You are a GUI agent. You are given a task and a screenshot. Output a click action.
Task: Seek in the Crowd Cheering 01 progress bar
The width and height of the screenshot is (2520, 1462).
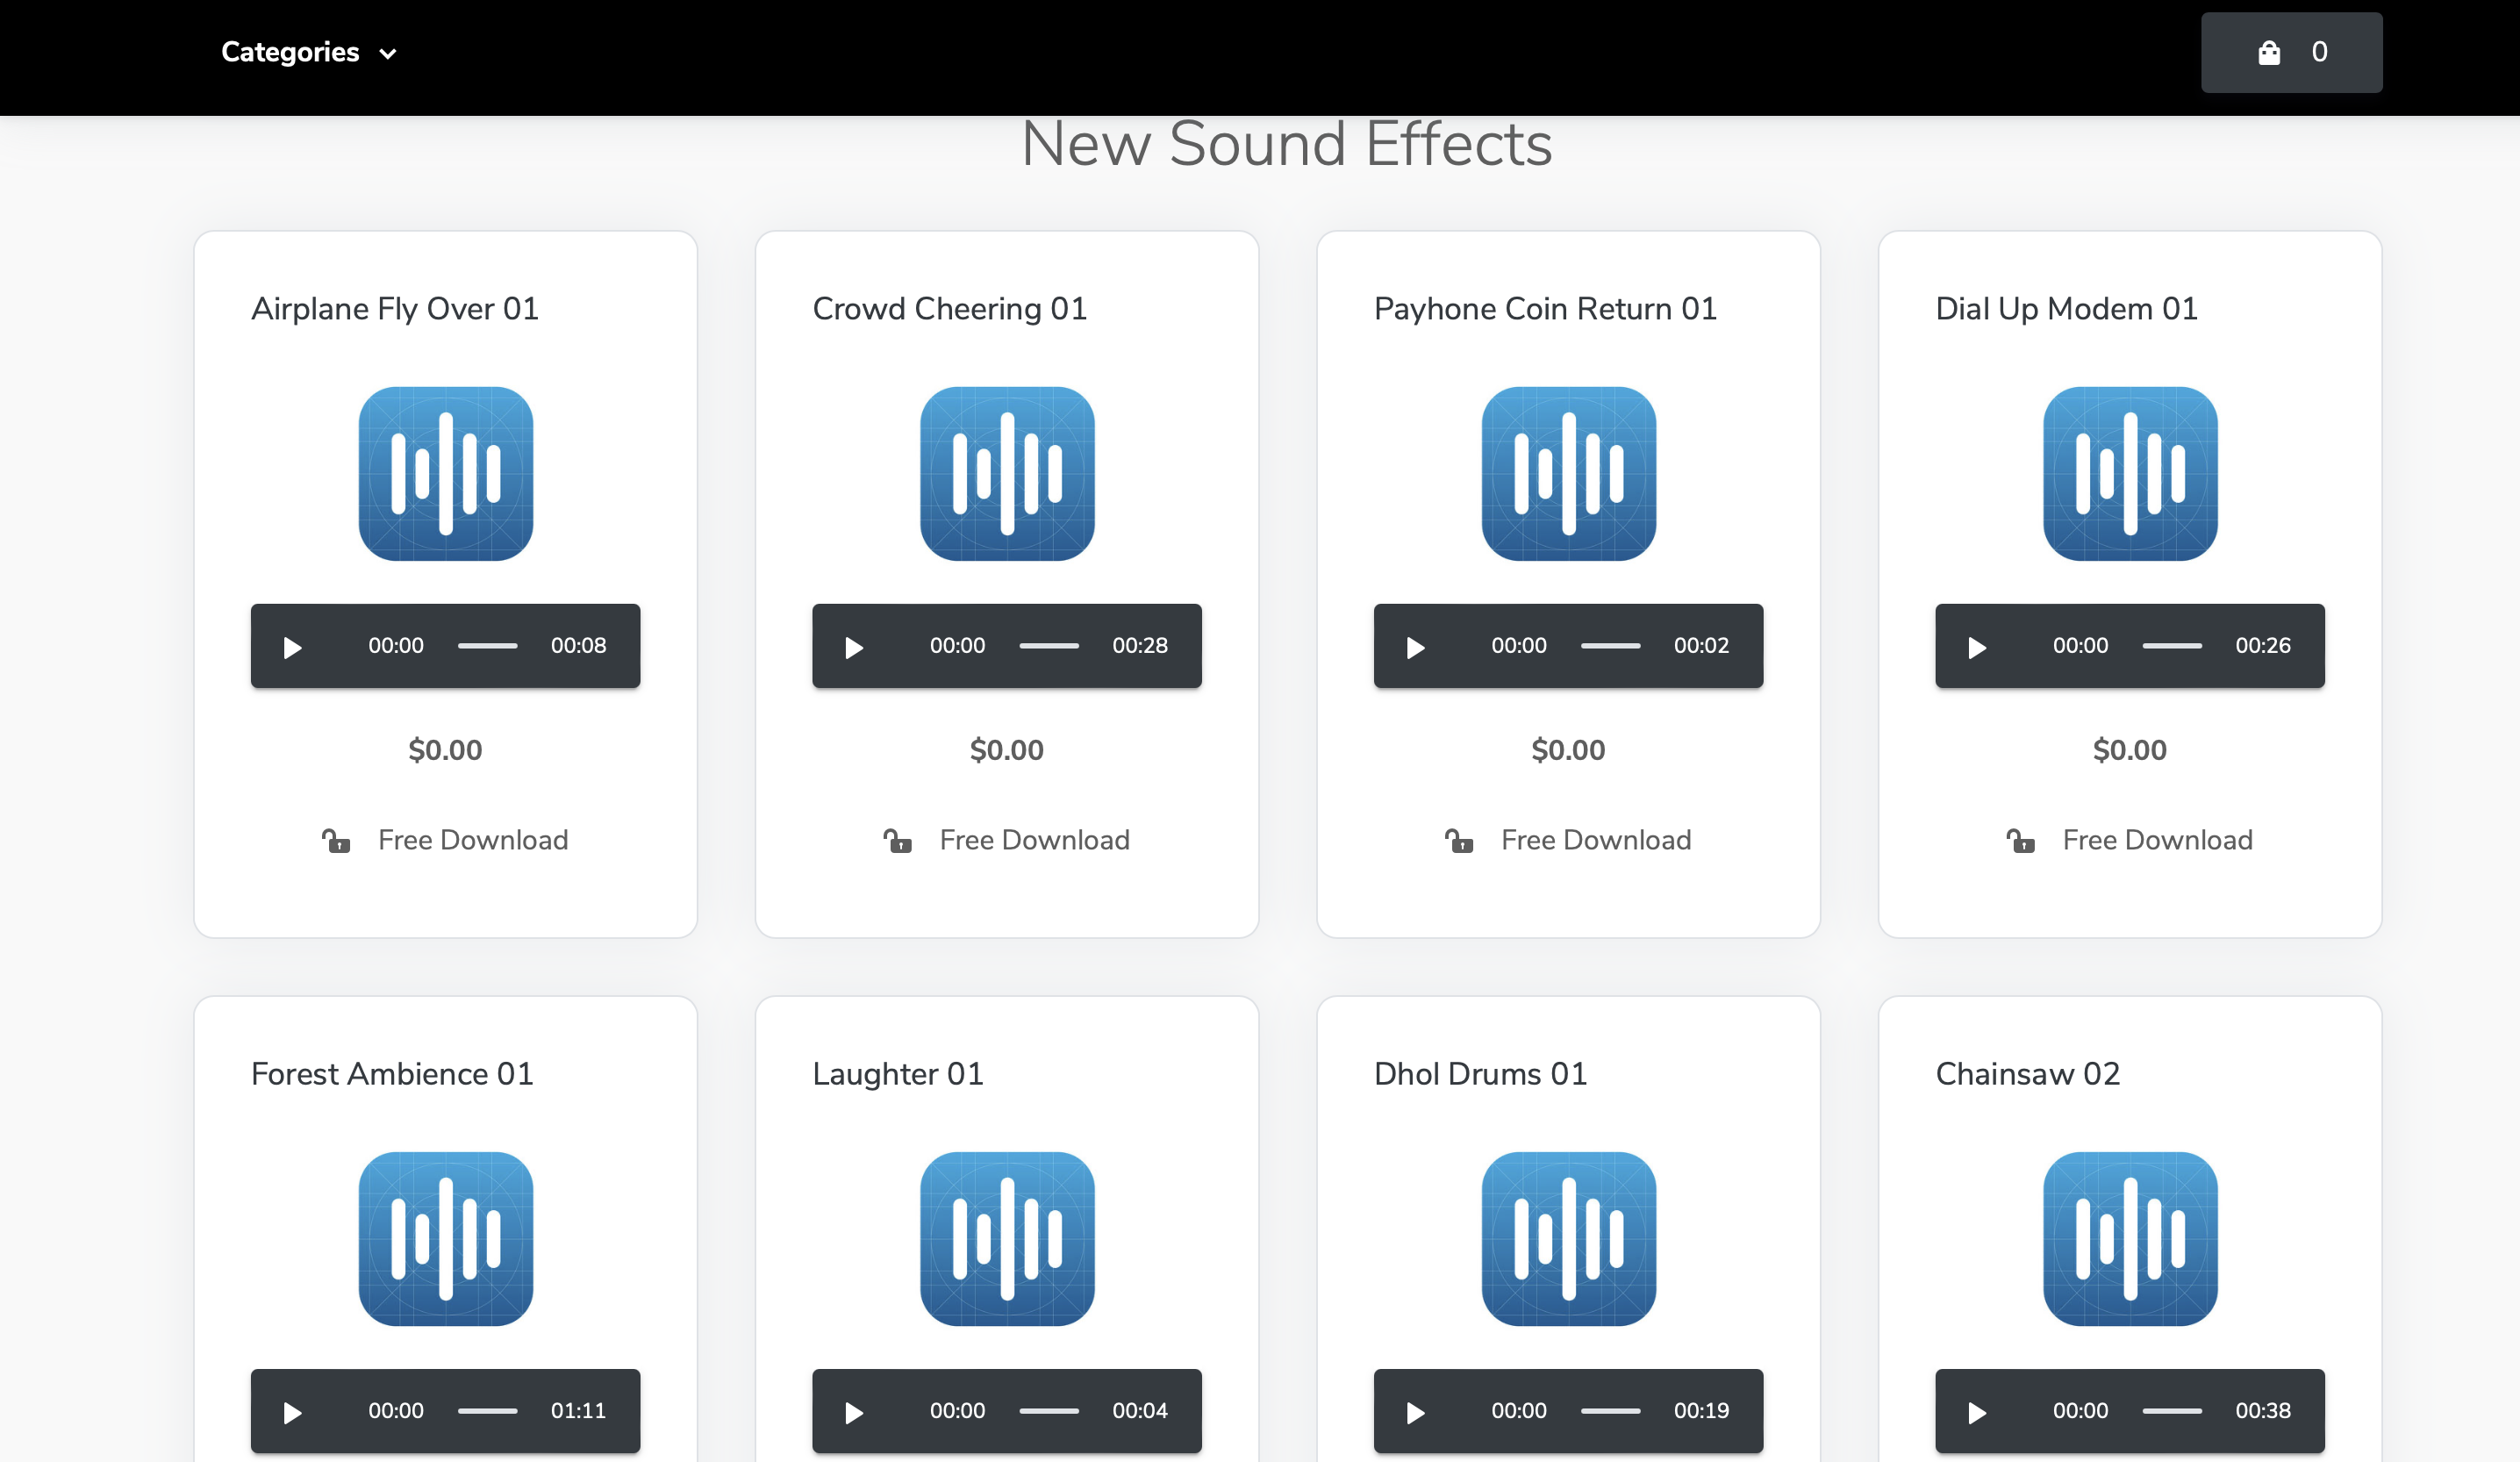(1049, 646)
